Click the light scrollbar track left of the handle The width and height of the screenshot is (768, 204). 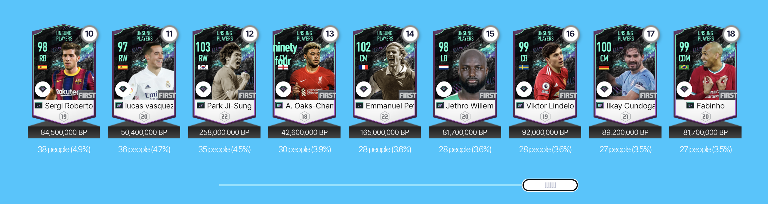[371, 185]
